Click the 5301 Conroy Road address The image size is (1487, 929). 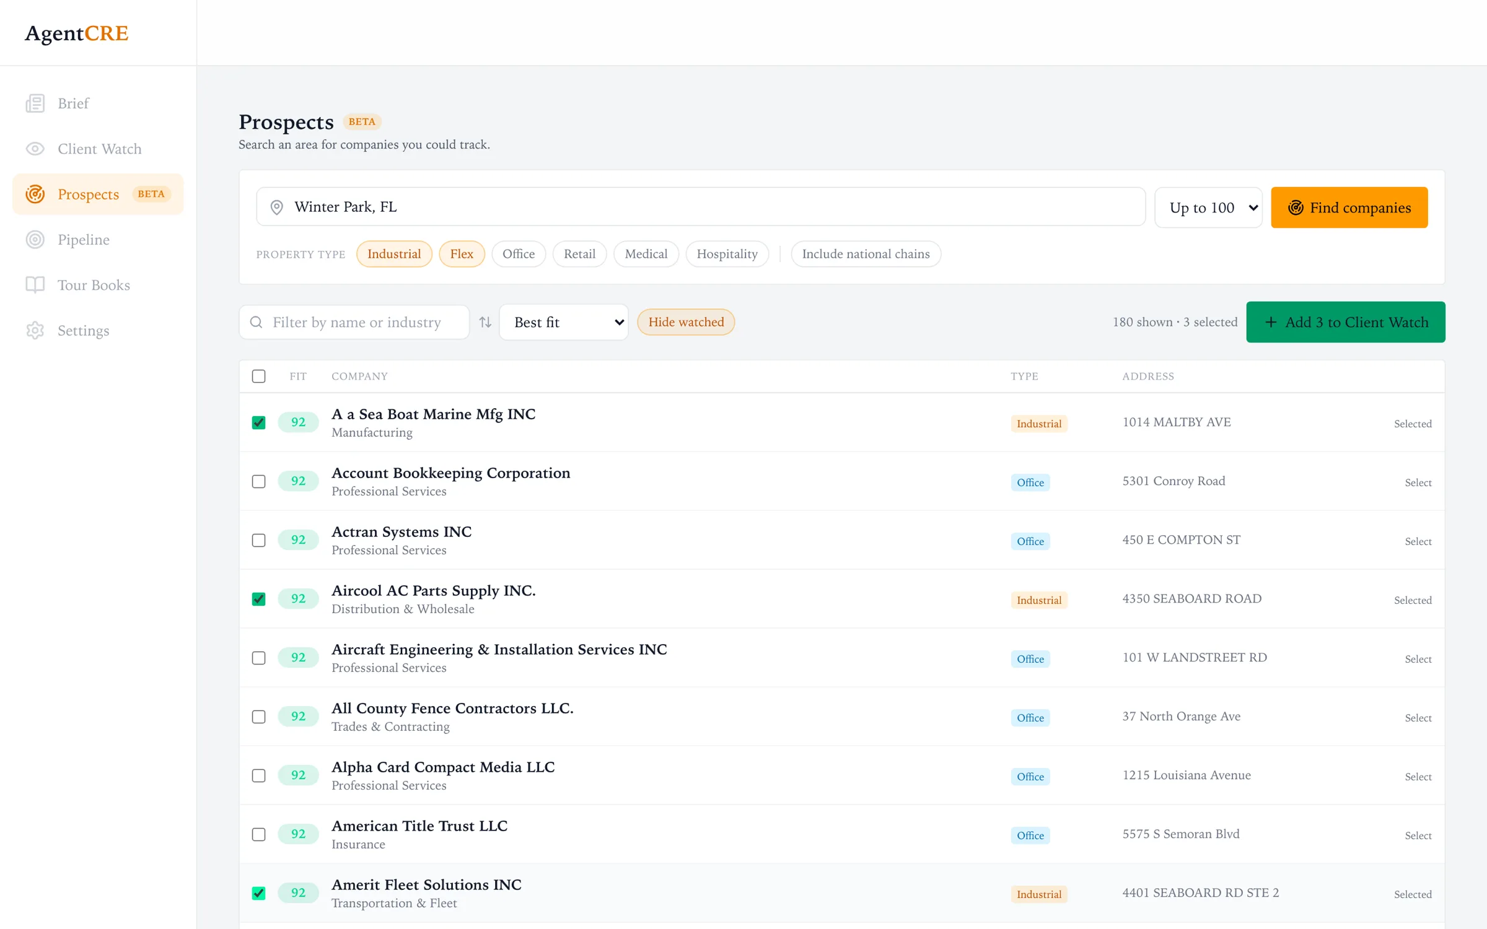[1173, 481]
